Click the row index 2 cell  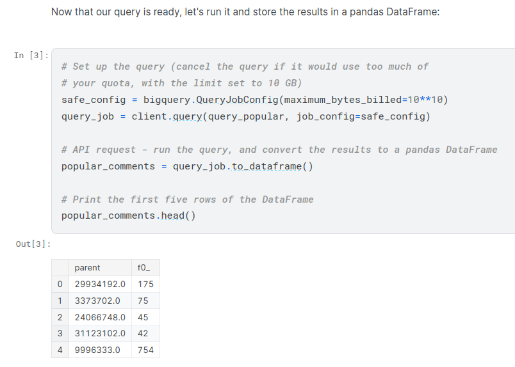60,317
